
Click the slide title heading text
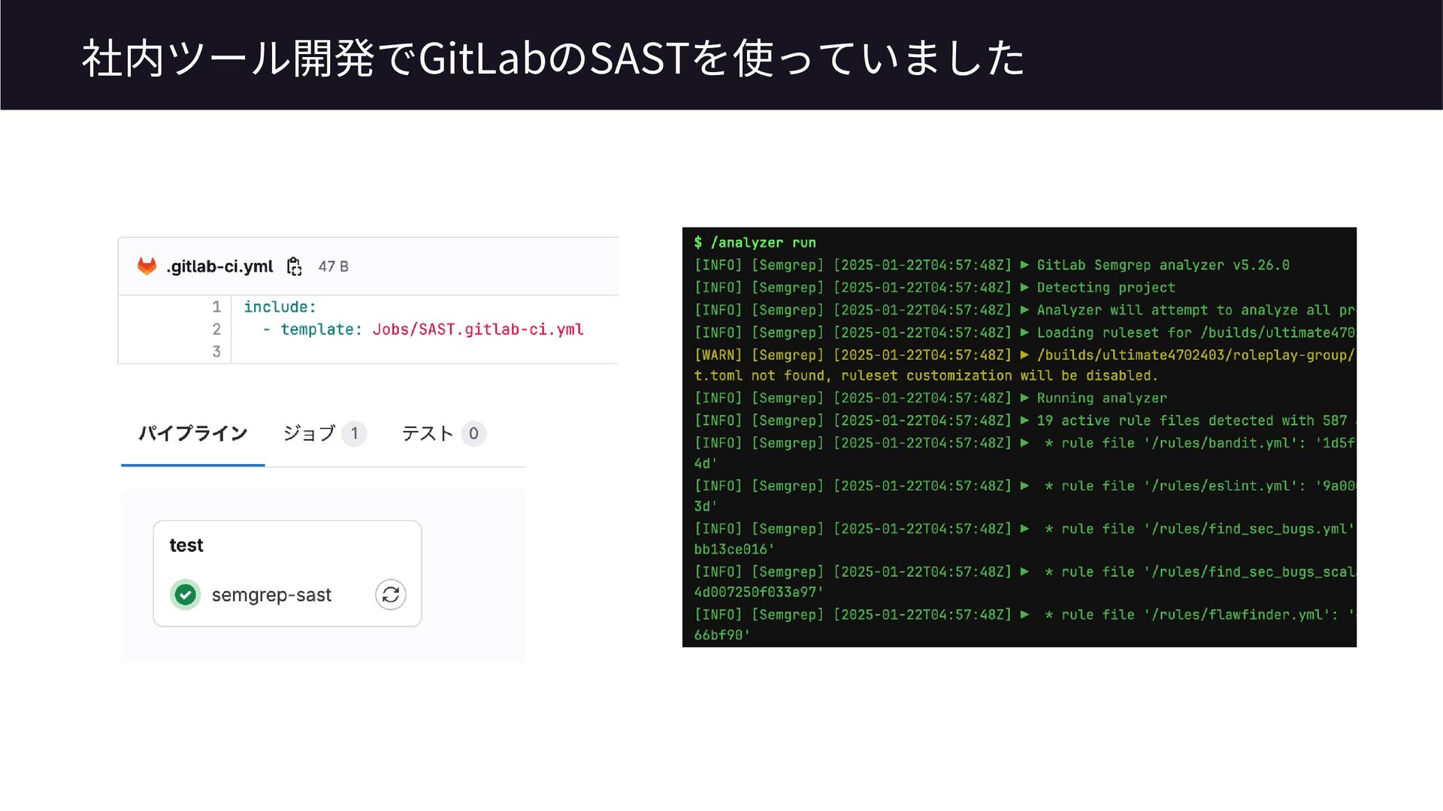(x=552, y=58)
